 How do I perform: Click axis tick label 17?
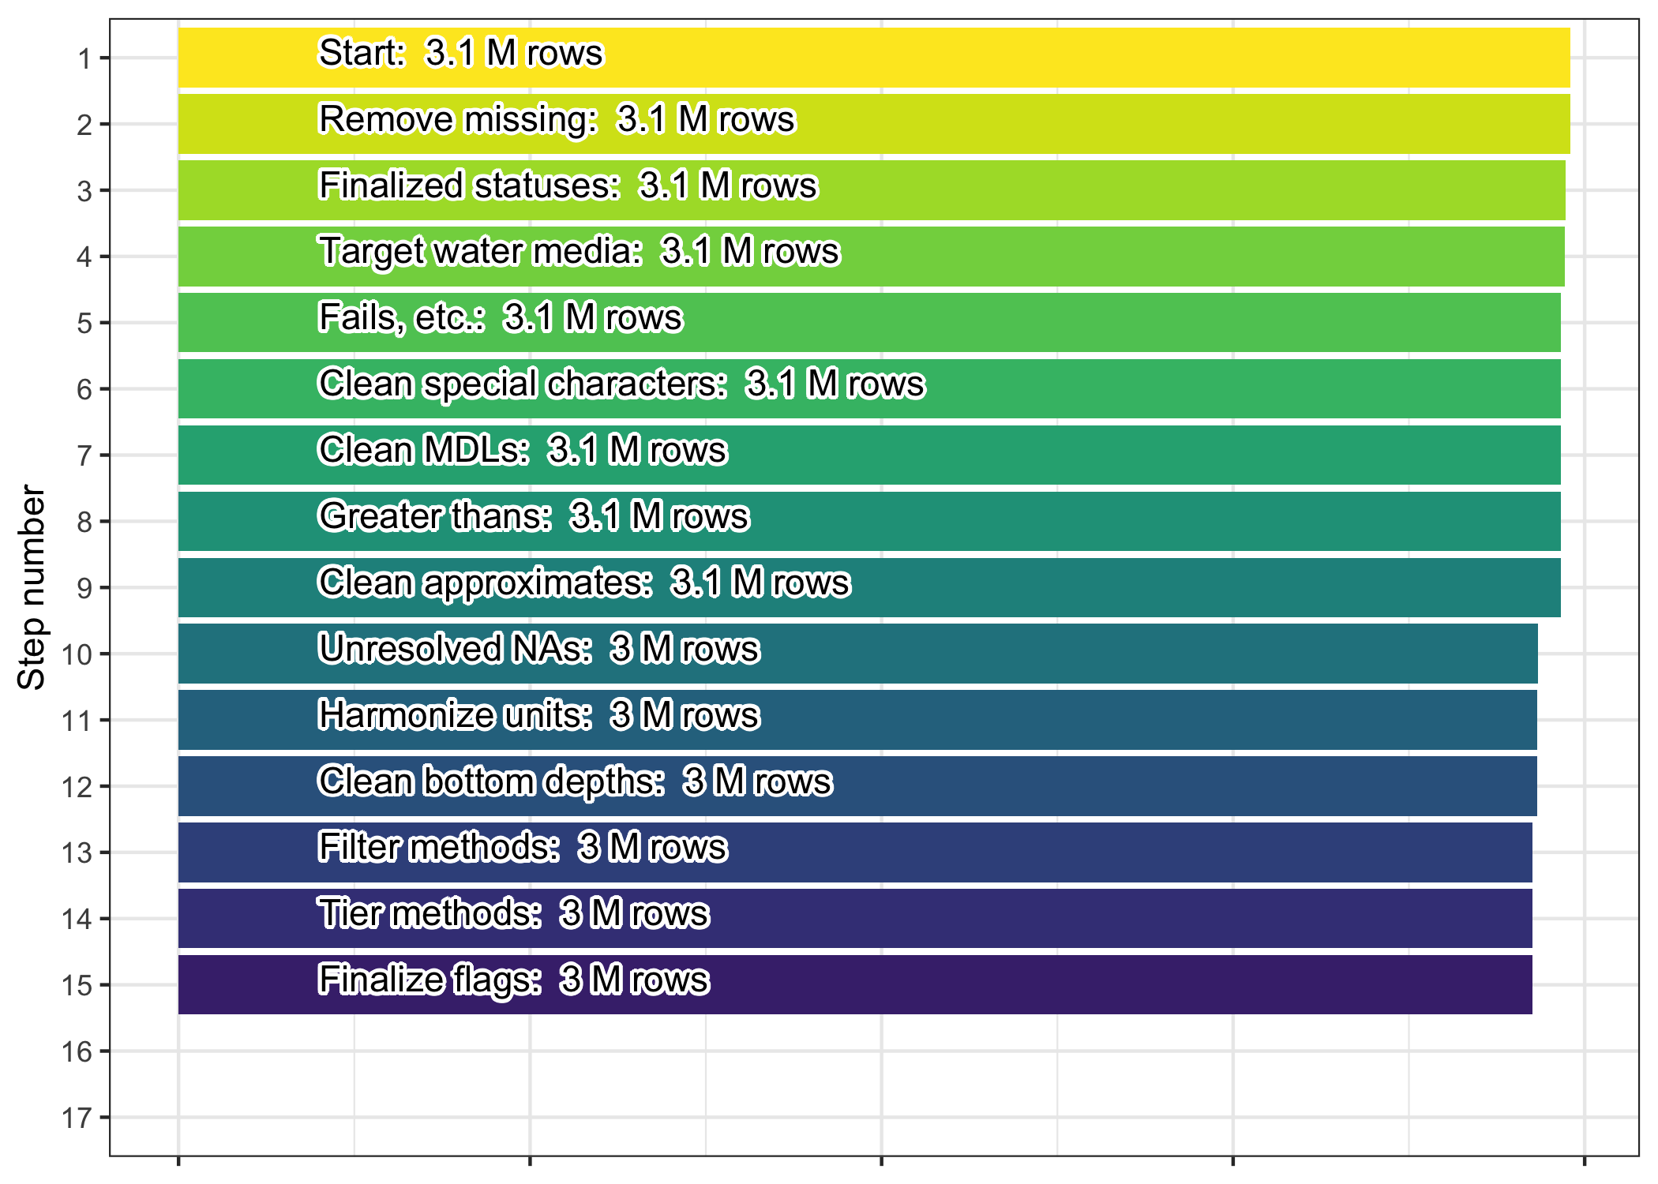[77, 1118]
